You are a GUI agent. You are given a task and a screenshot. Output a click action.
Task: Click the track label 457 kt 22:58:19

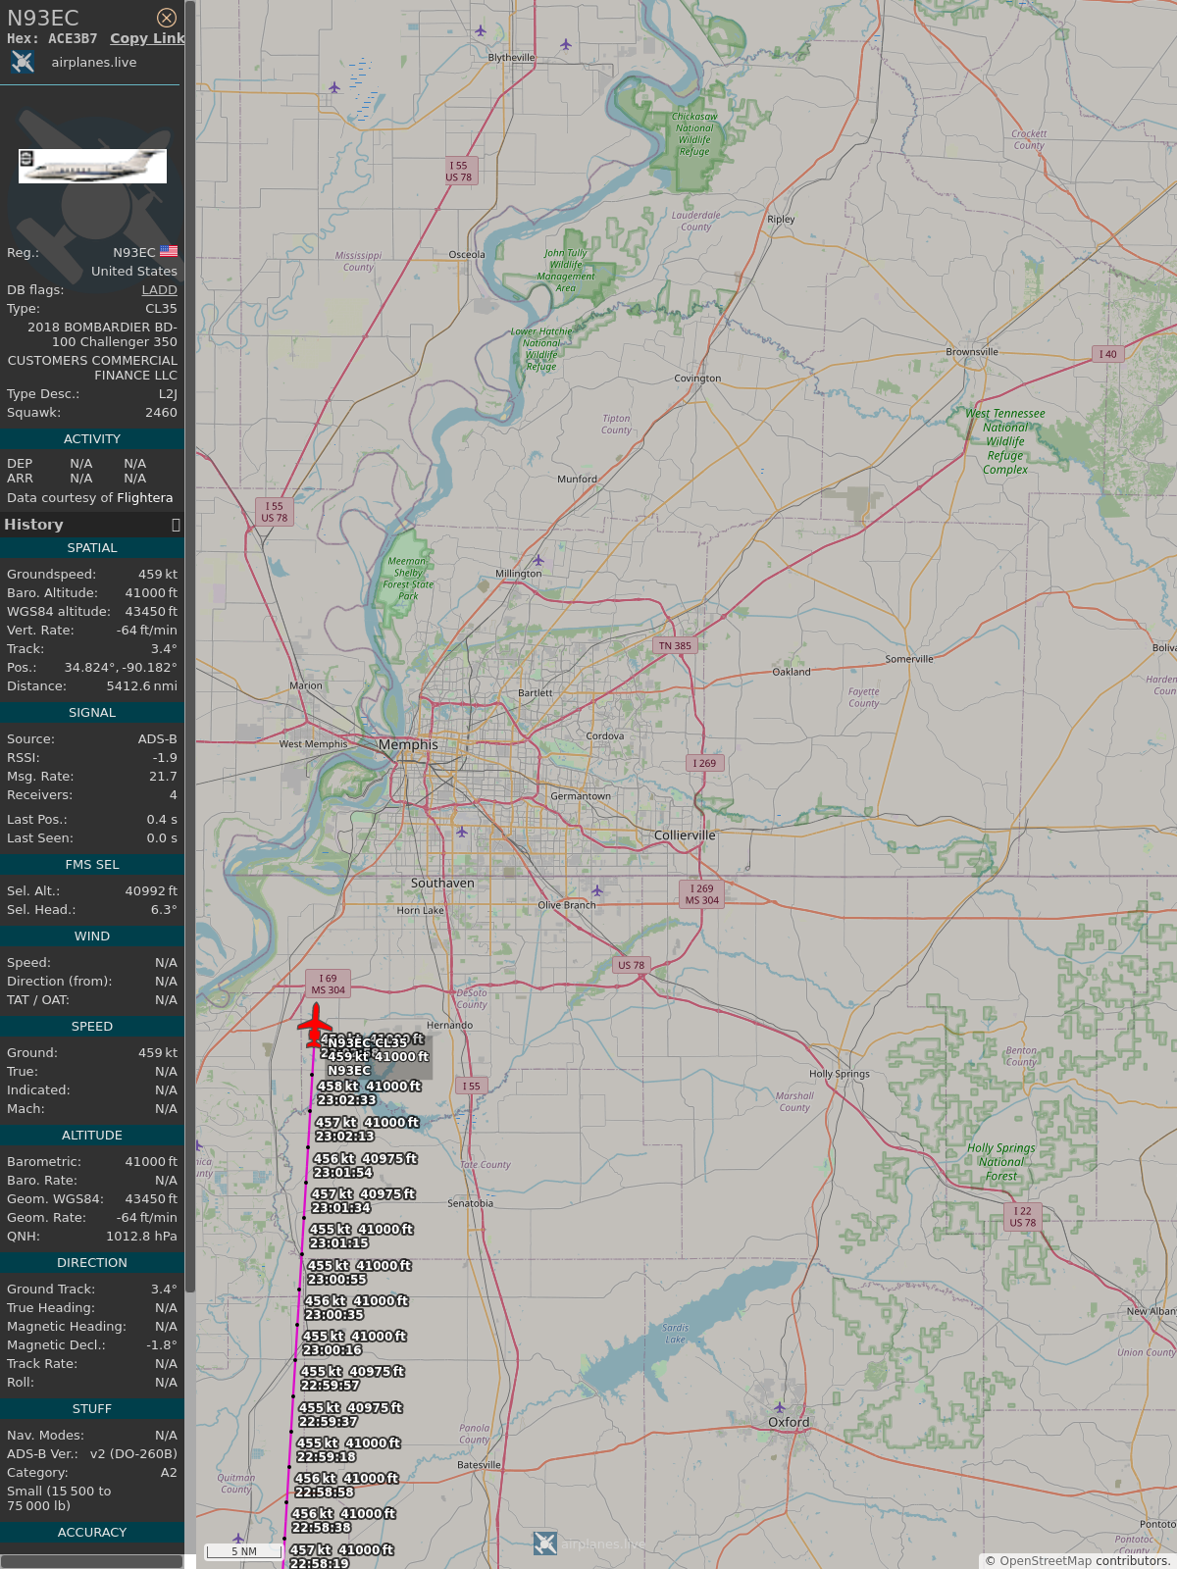pos(341,1556)
